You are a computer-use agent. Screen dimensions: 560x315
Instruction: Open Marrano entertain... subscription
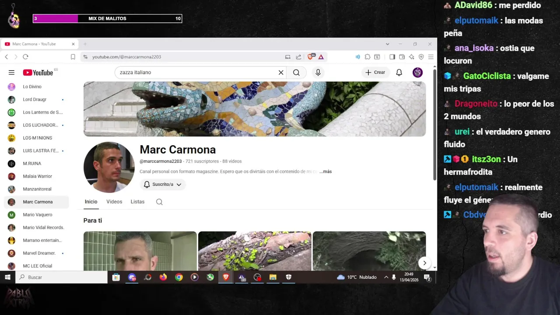coord(36,240)
